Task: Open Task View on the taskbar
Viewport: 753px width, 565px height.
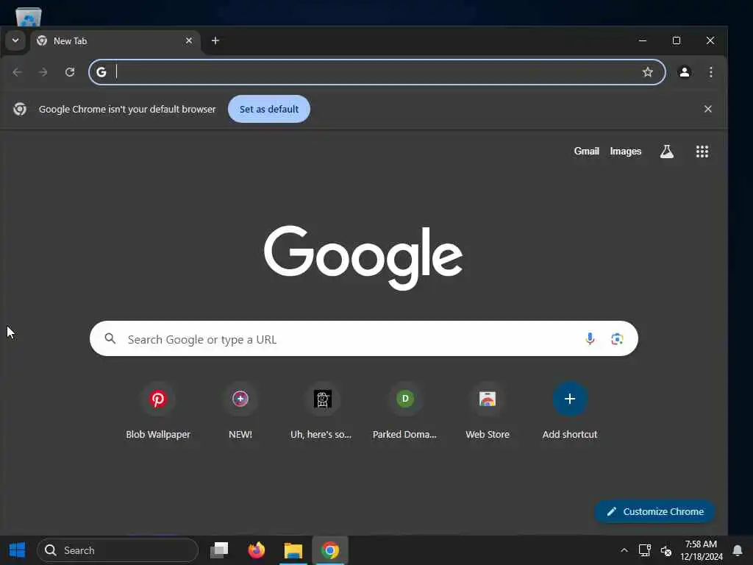Action: (x=219, y=550)
